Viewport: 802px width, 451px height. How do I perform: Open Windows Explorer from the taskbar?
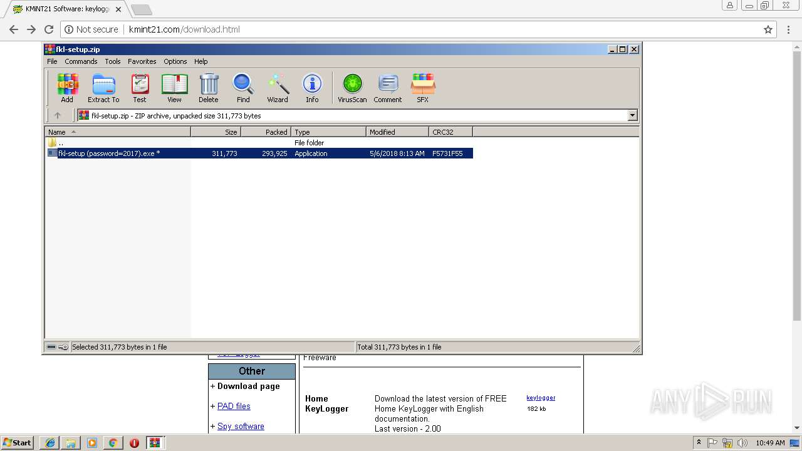point(71,443)
